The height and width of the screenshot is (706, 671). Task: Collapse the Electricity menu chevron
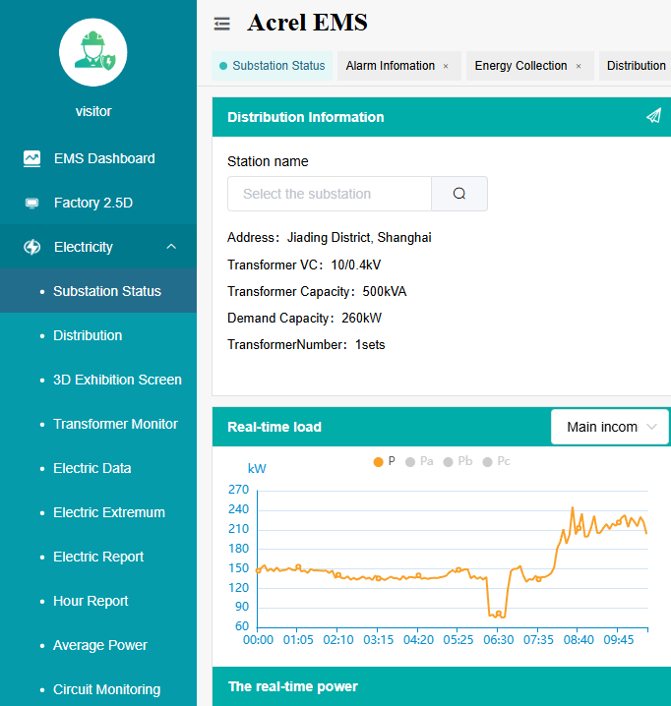[x=171, y=247]
